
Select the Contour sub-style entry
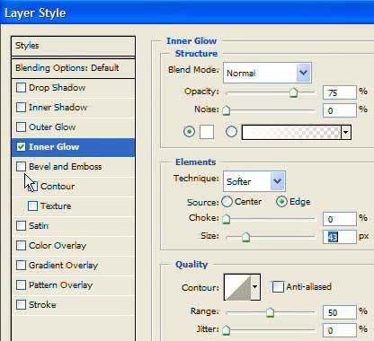[x=73, y=186]
